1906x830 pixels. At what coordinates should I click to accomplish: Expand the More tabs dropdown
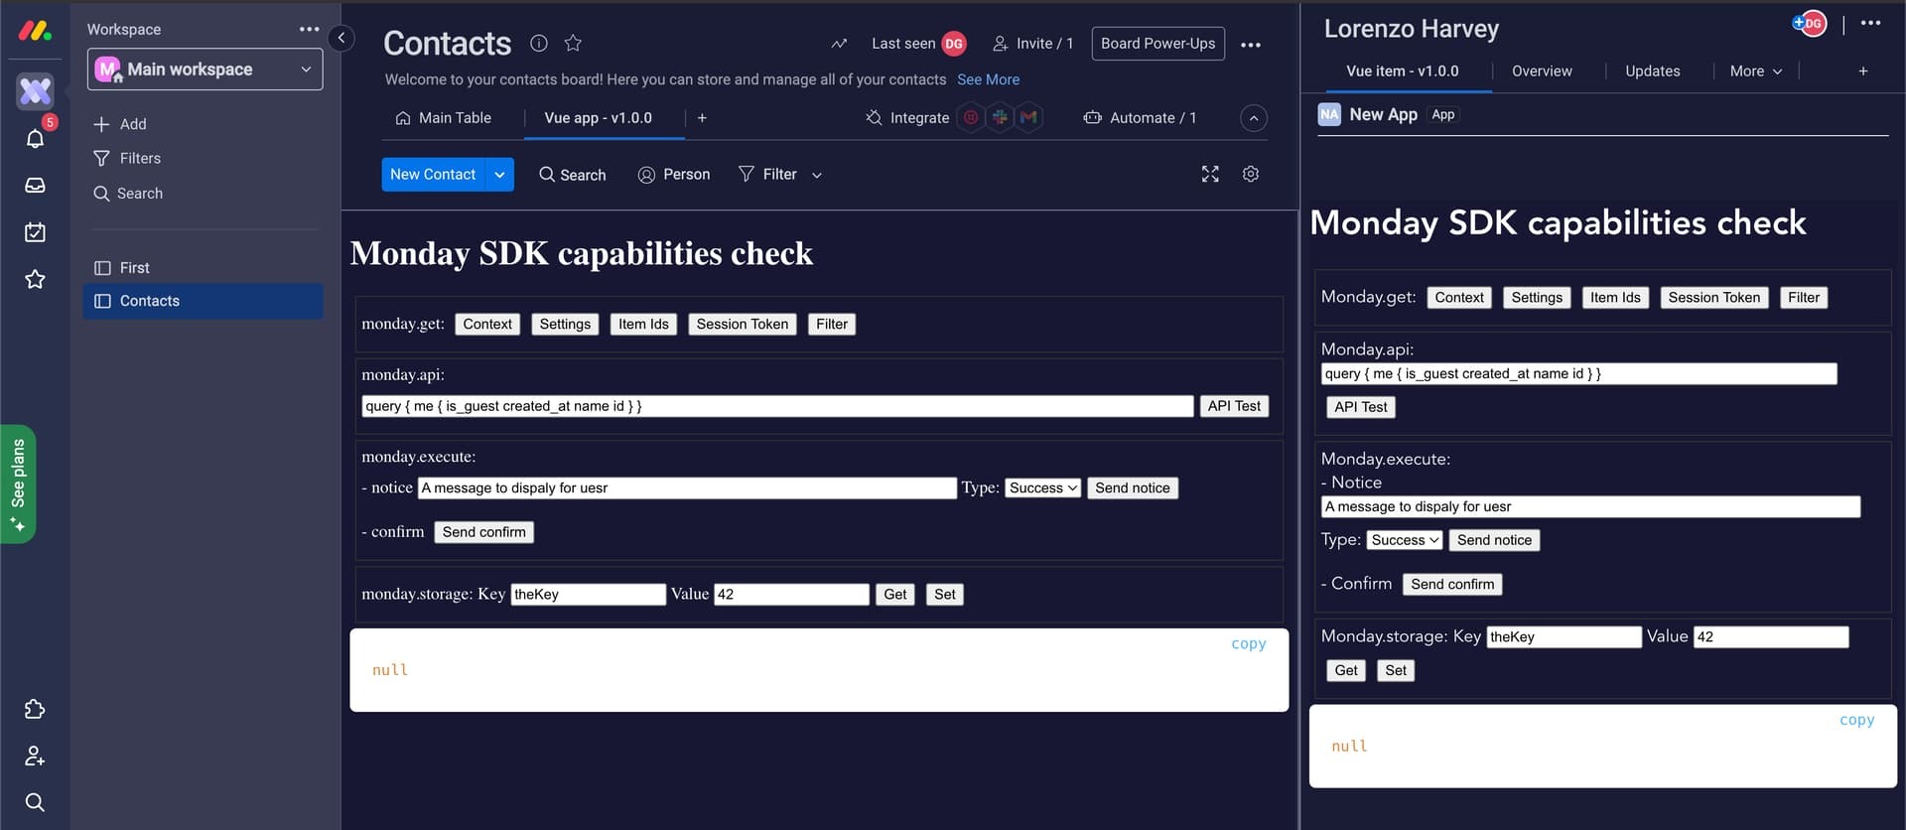point(1756,71)
